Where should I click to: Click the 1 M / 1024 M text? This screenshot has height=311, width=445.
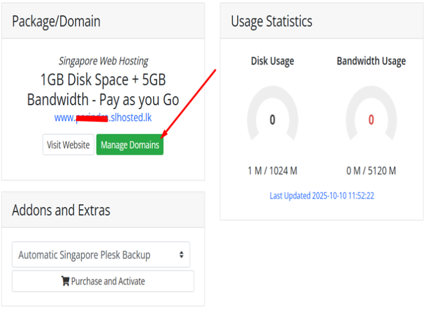point(272,171)
